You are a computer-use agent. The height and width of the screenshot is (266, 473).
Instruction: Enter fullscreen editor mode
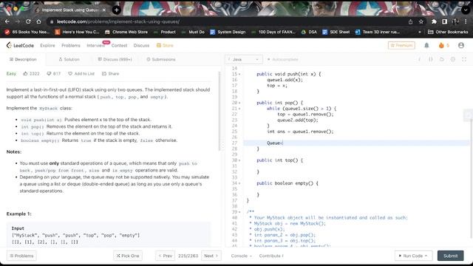pos(464,59)
